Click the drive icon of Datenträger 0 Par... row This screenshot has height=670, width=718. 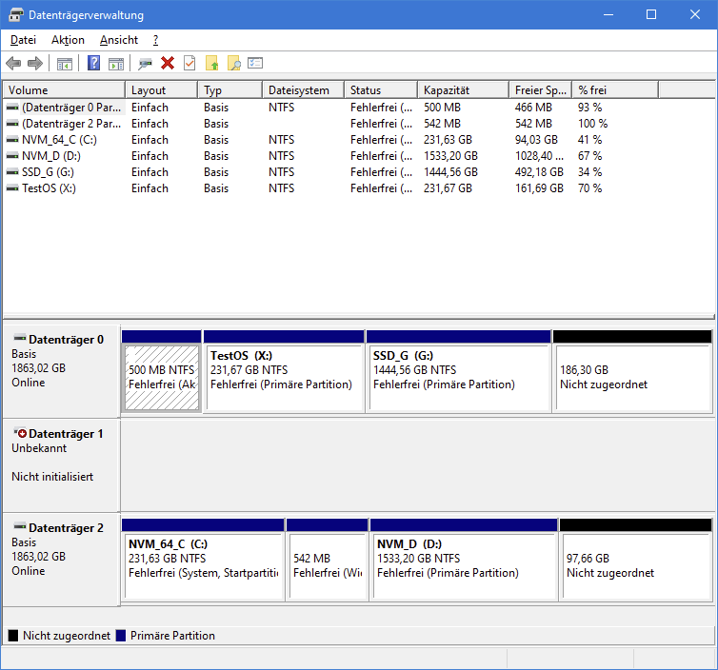pyautogui.click(x=12, y=108)
